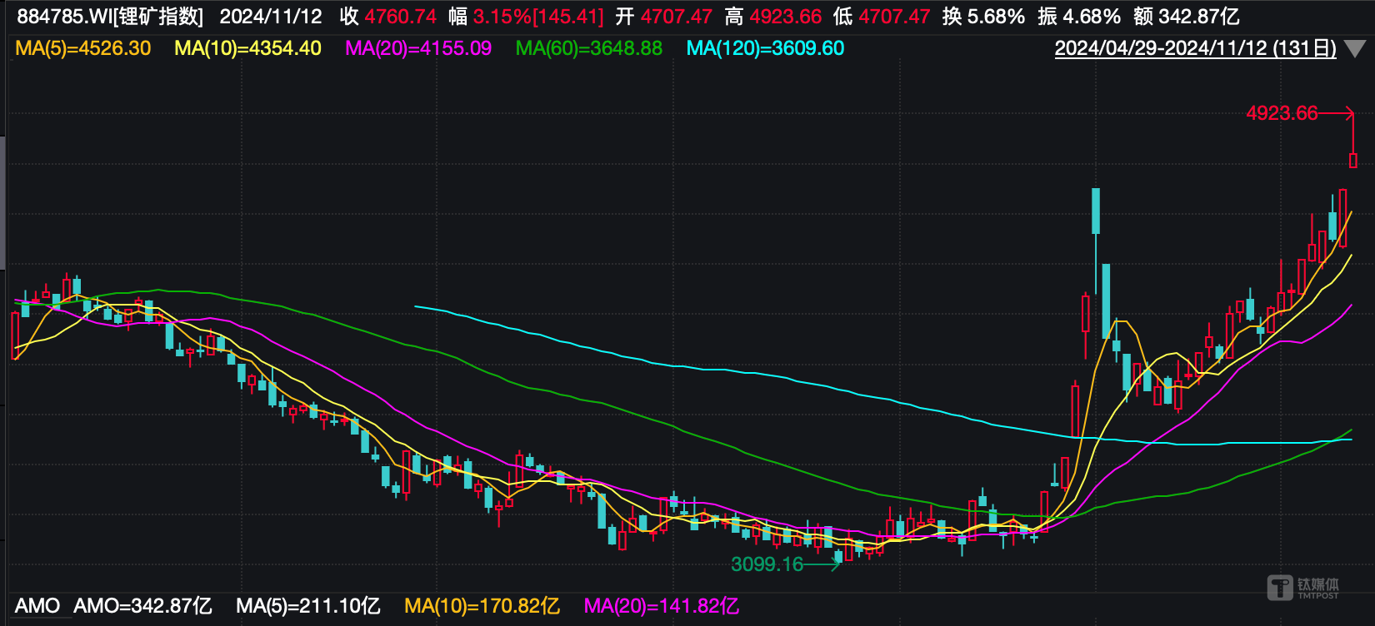Click the AMO indicator panel label
Image resolution: width=1375 pixels, height=626 pixels.
[37, 606]
